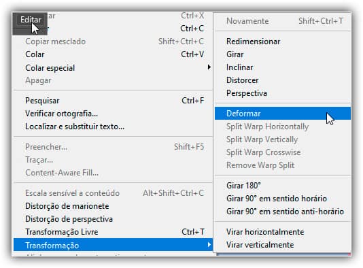The width and height of the screenshot is (363, 268).
Task: Expand the Transformação submenu arrow
Action: click(209, 245)
